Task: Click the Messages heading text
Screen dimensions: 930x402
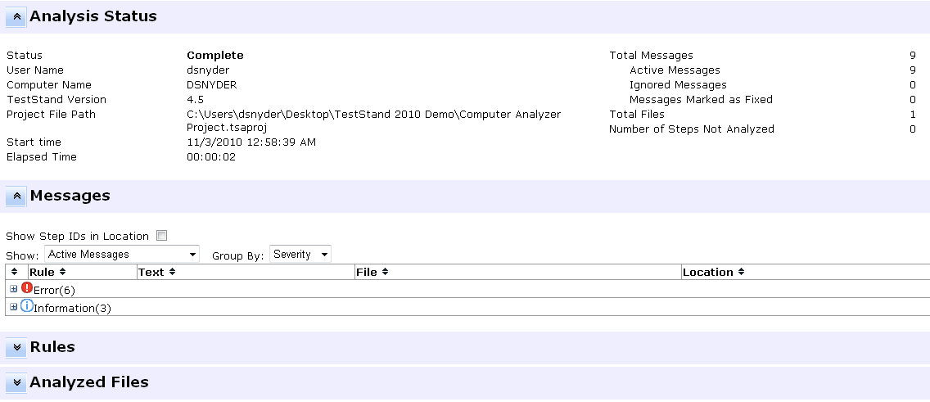Action: (70, 196)
